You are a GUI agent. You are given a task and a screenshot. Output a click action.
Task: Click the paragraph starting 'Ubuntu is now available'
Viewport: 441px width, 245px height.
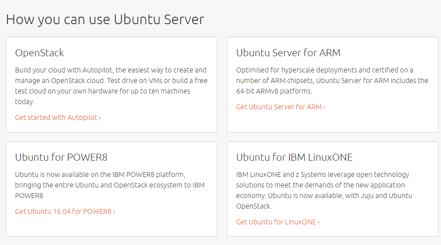[109, 185]
